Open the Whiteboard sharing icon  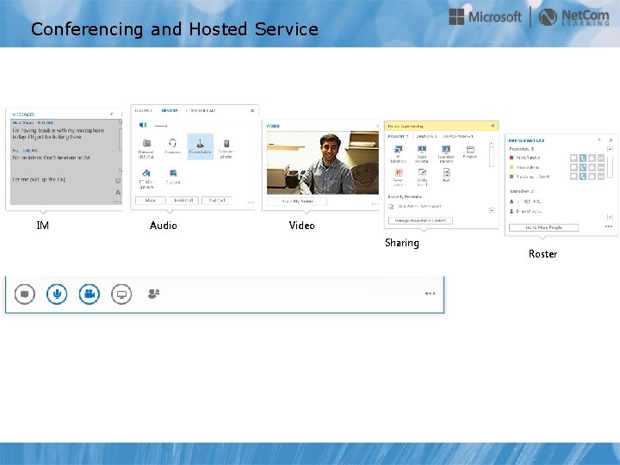[x=422, y=177]
